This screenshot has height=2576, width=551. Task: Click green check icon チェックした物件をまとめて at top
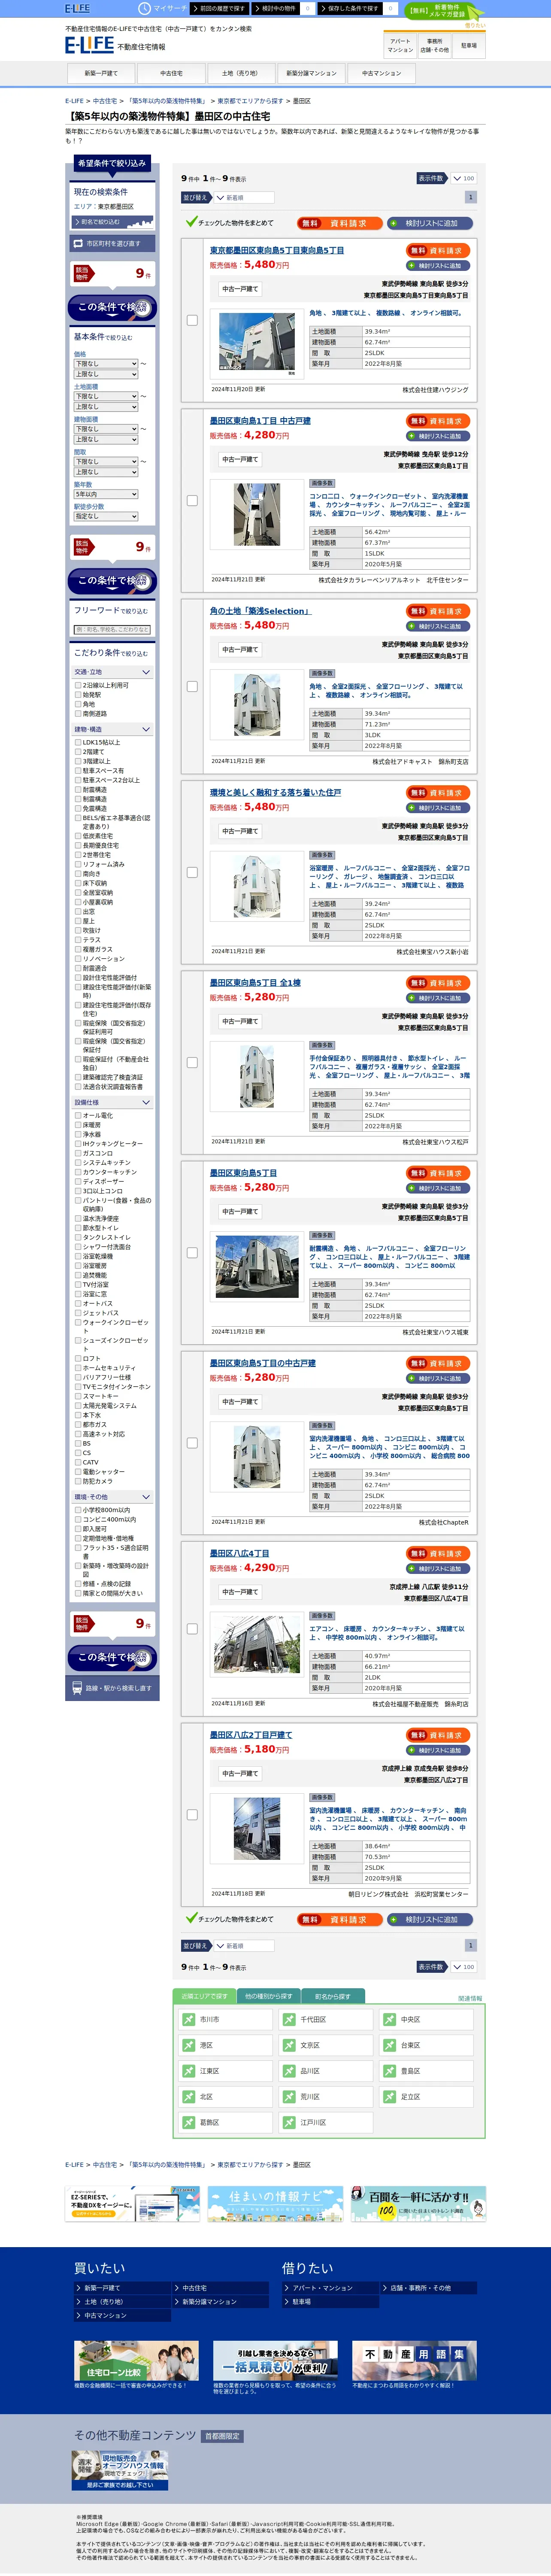[191, 222]
